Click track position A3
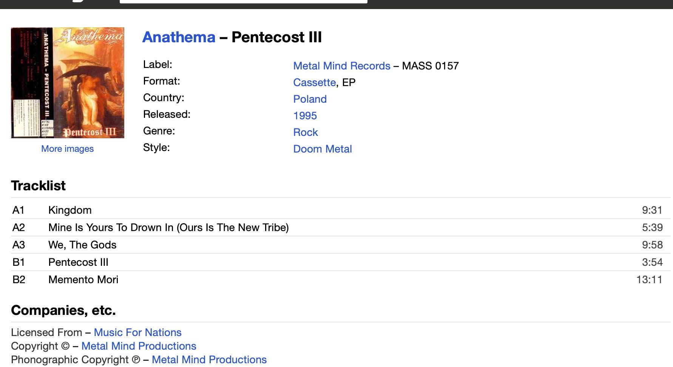Screen dimensions: 673x367 tap(19, 245)
